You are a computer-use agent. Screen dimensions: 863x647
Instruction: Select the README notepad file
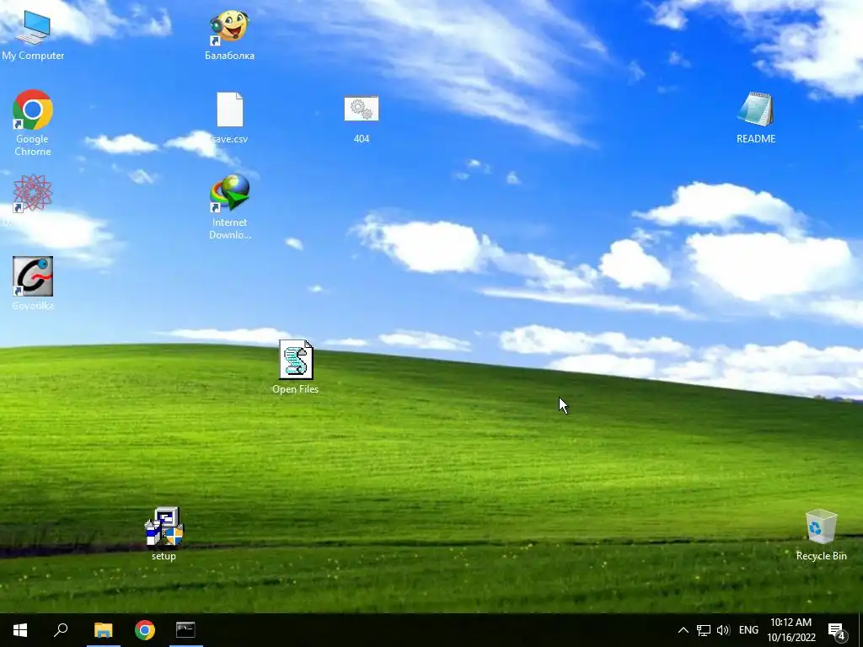756,118
